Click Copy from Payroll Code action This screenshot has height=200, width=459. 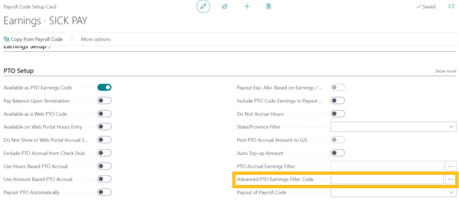point(37,39)
